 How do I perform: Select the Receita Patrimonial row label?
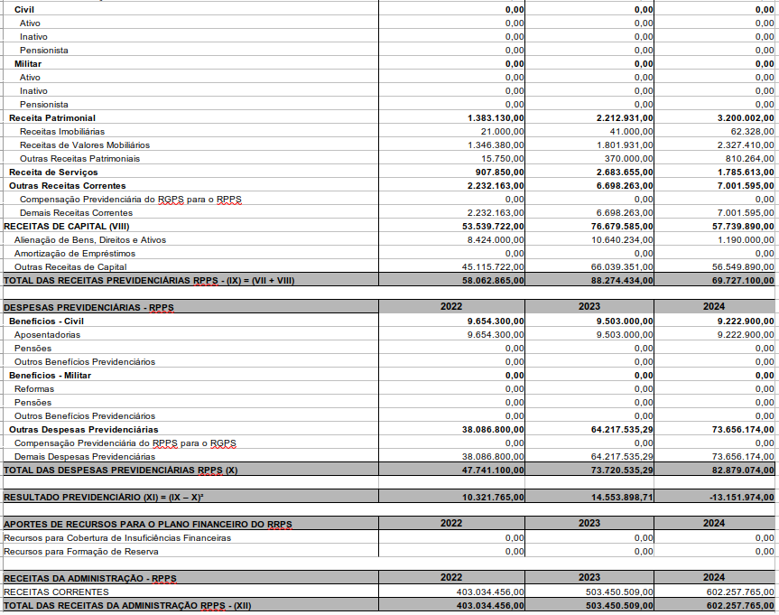[52, 118]
